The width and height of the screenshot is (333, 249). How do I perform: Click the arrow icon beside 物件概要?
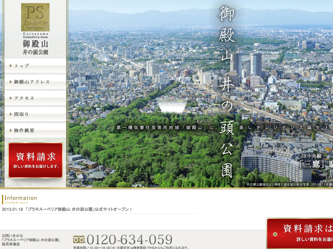point(11,130)
